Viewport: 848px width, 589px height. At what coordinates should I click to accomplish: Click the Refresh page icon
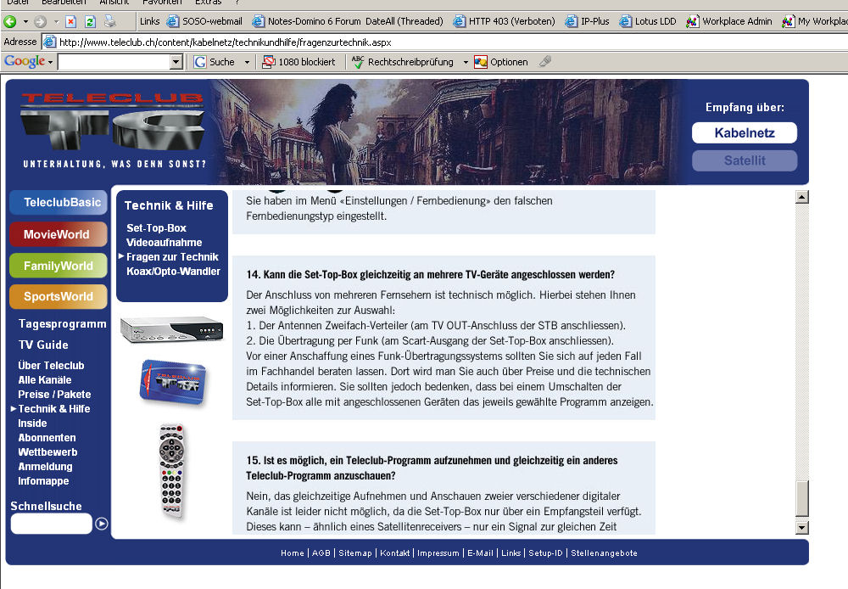coord(90,21)
